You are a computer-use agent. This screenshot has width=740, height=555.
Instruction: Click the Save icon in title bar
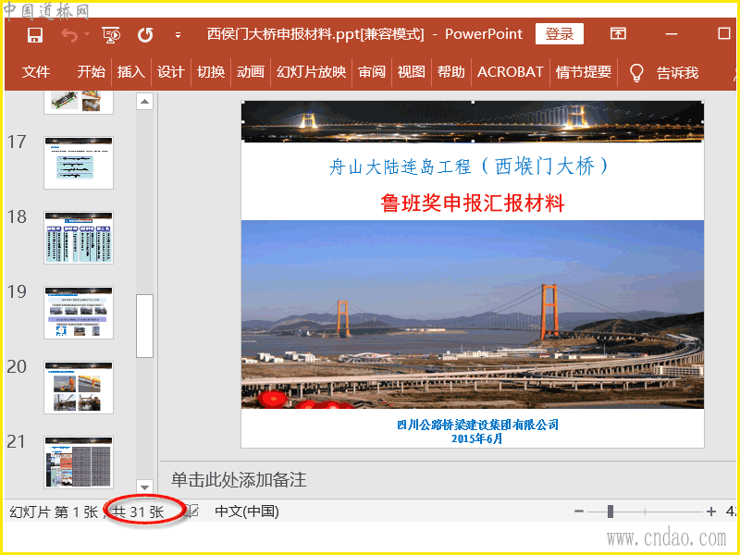pos(35,35)
